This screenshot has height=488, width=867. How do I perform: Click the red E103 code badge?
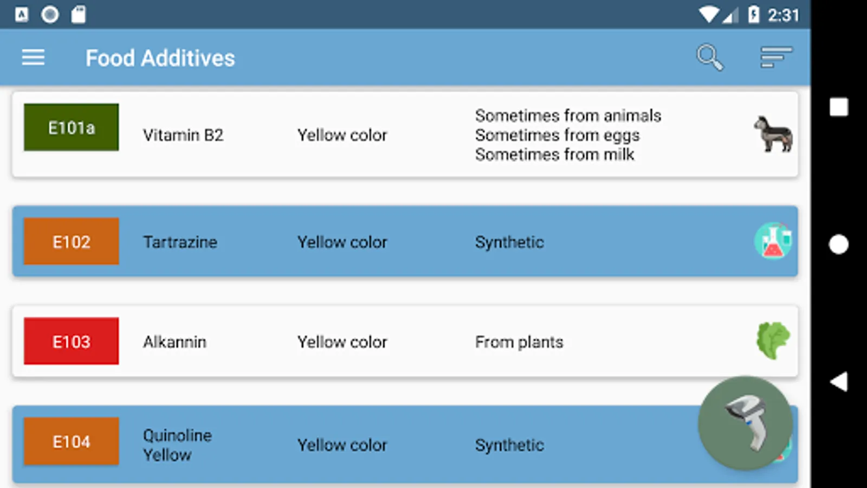pyautogui.click(x=72, y=341)
